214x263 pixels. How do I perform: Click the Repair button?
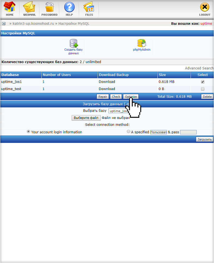pyautogui.click(x=103, y=97)
